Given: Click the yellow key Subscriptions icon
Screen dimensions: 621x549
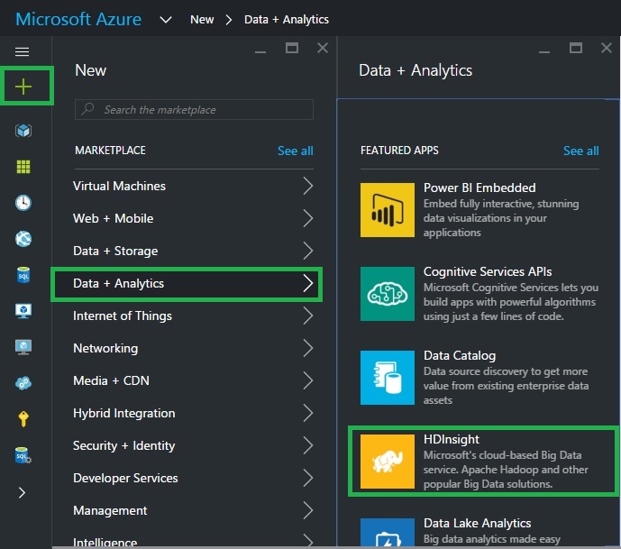Looking at the screenshot, I should tap(23, 419).
